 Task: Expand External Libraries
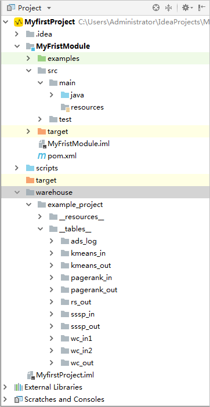pos(5,387)
